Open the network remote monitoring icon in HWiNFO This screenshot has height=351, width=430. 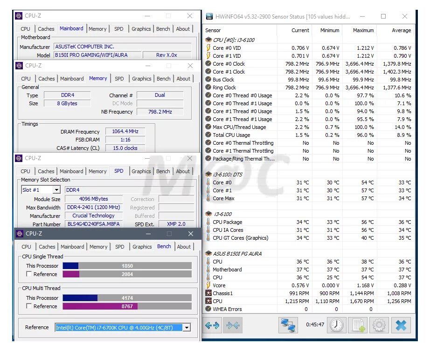288,325
